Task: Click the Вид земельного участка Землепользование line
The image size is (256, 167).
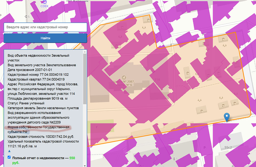Action: tap(42, 65)
